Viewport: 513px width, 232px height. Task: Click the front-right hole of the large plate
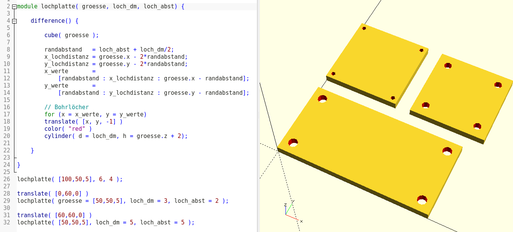[x=422, y=200]
